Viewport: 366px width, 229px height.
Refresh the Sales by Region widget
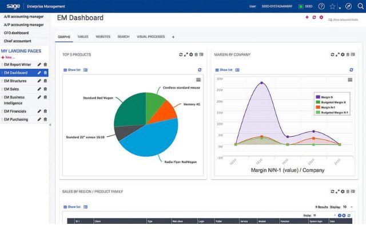[x=332, y=191]
